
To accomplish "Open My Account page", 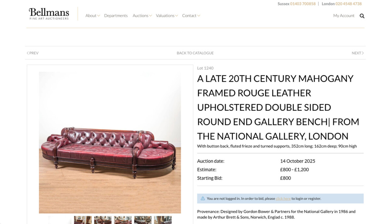I will [344, 16].
